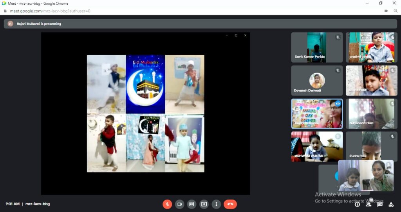This screenshot has height=212, width=401.
Task: Click the blue speaking indicator on Rajani Kulkarni's tile
Action: pos(338,104)
